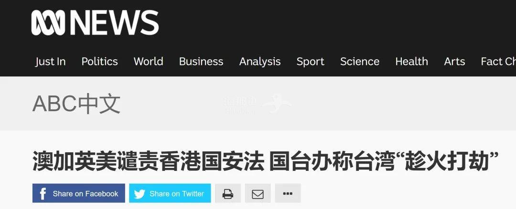Open the Just In section
Screen dimensions: 516x209
[x=50, y=62]
